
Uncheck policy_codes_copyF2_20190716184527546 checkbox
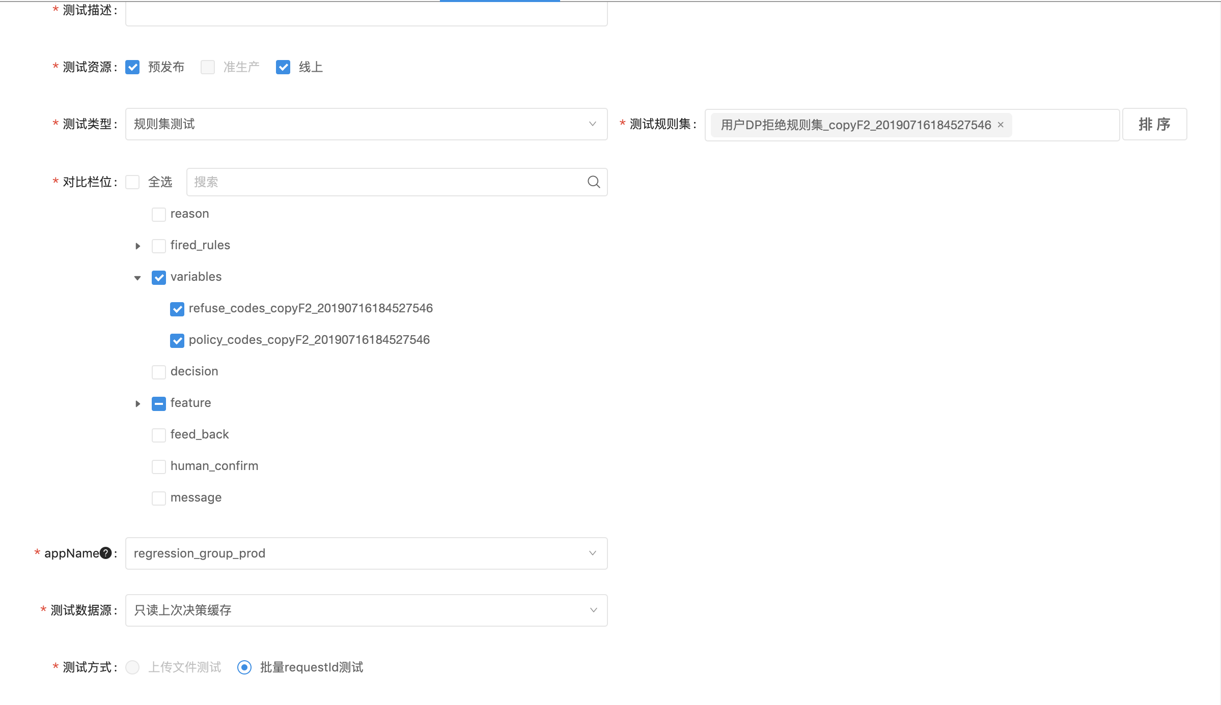pyautogui.click(x=177, y=340)
